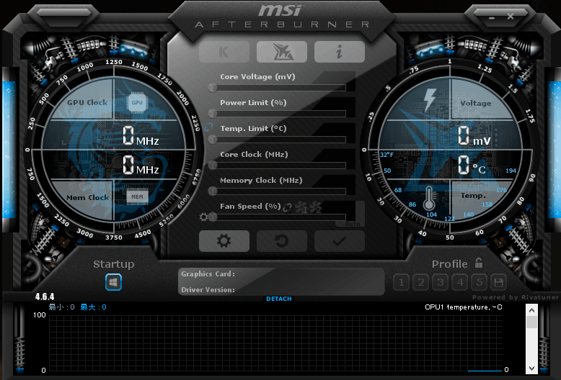Screen dimensions: 561x380
Task: Click the GPU chip icon in the clock gauge
Action: point(137,102)
